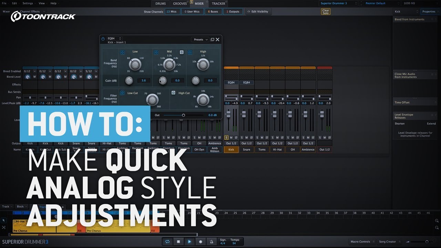Toggle the Low Cut filter power
This screenshot has height=248, width=441.
tap(122, 93)
